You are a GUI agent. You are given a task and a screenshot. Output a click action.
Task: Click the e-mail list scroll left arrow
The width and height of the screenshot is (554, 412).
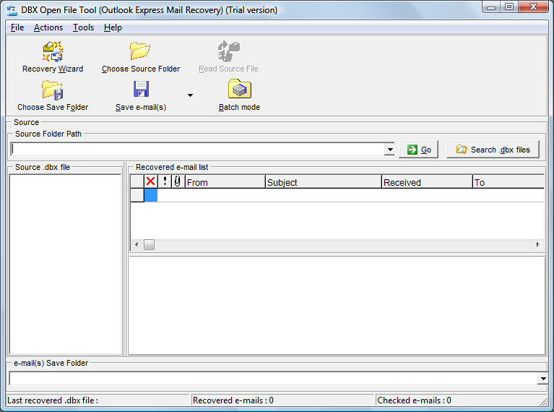coord(137,244)
